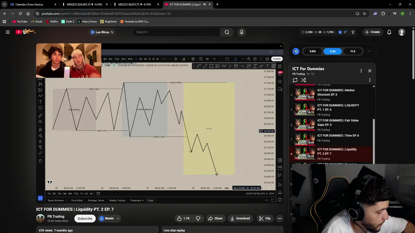Viewport: 415px width, 233px height.
Task: Go back with browser back arrow
Action: click(x=5, y=14)
